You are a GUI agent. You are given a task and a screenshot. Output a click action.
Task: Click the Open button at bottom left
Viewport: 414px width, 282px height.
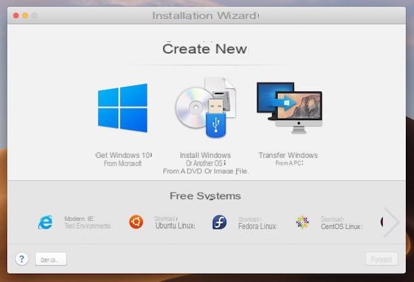pos(51,259)
